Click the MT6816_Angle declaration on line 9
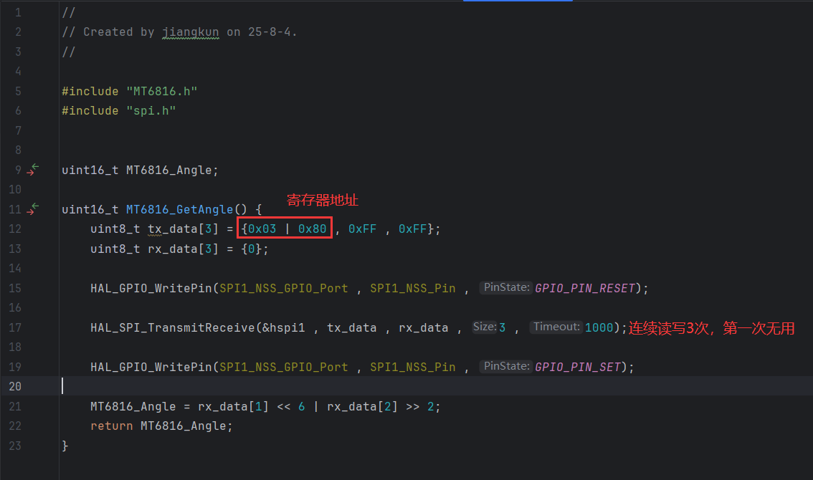Image resolution: width=813 pixels, height=480 pixels. click(x=169, y=170)
